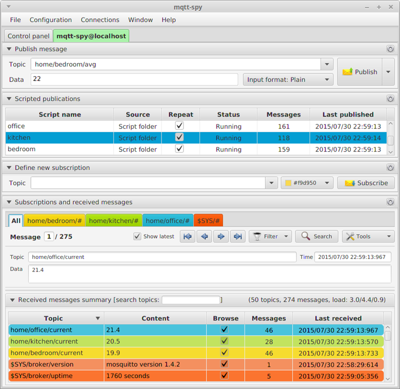The height and width of the screenshot is (389, 400).
Task: Expand the Filter dropdown menu
Action: coord(270,236)
